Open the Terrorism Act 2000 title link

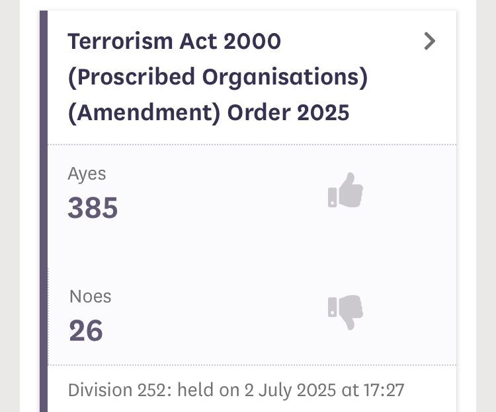tap(174, 42)
